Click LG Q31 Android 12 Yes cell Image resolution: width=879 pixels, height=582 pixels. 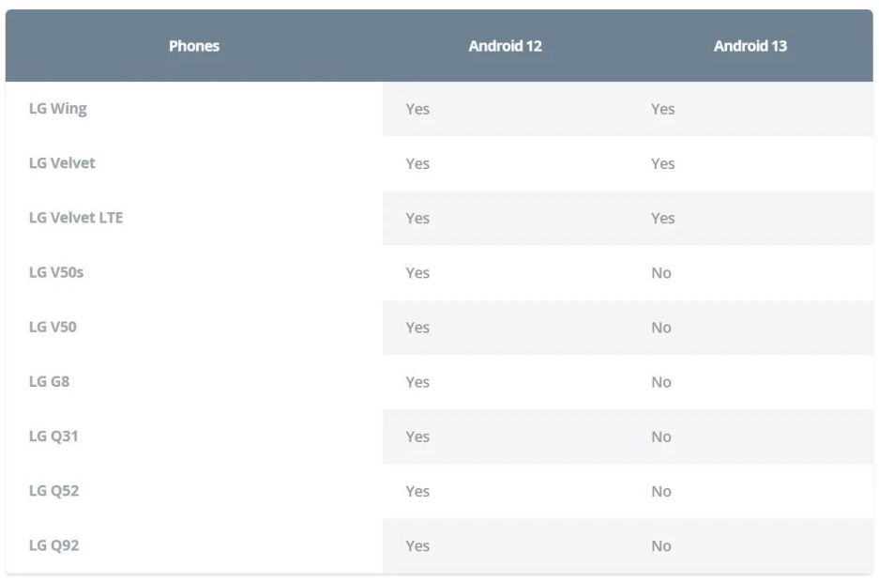point(417,436)
